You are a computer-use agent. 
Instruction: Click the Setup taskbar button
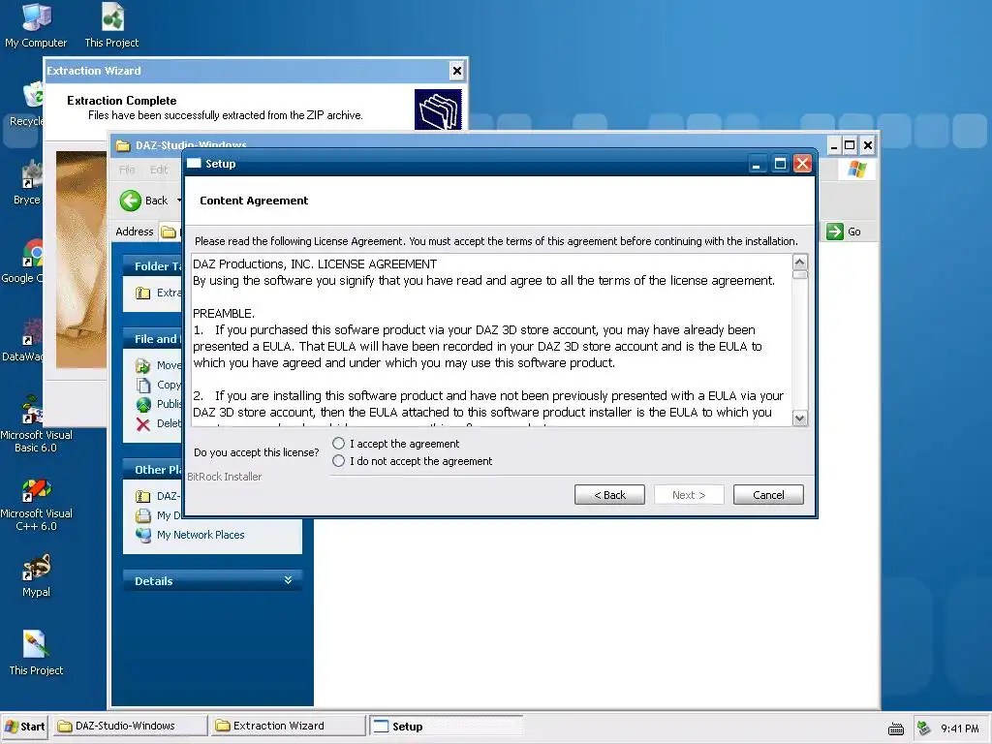pos(447,727)
